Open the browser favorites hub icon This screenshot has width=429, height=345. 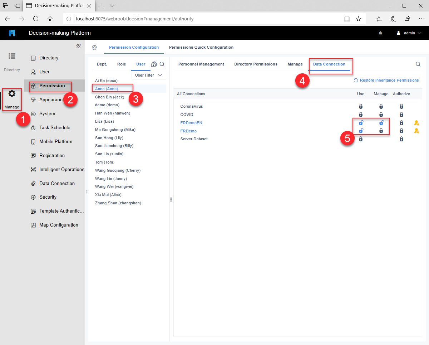(379, 19)
